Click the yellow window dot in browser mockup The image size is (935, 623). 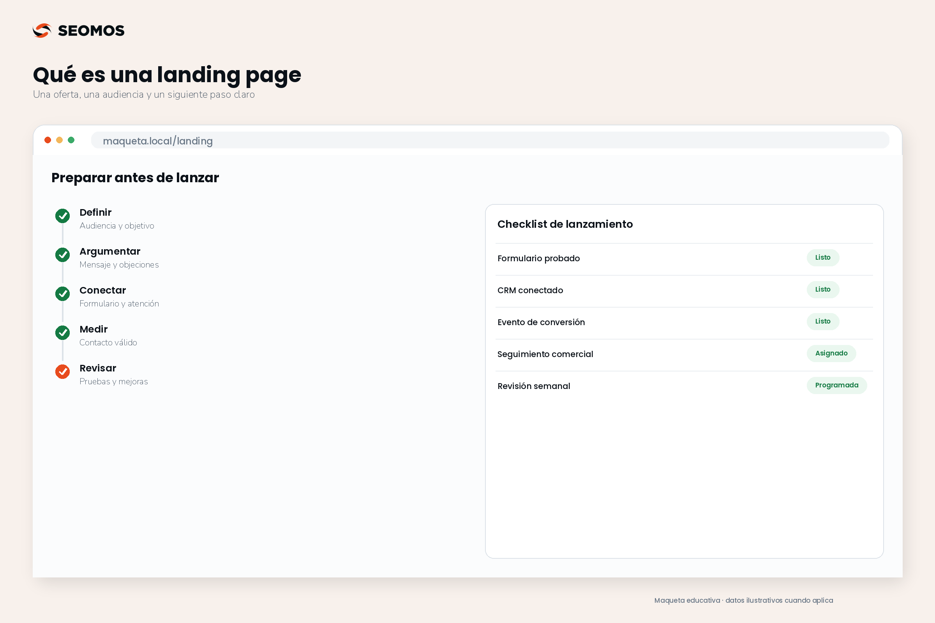[x=59, y=140]
